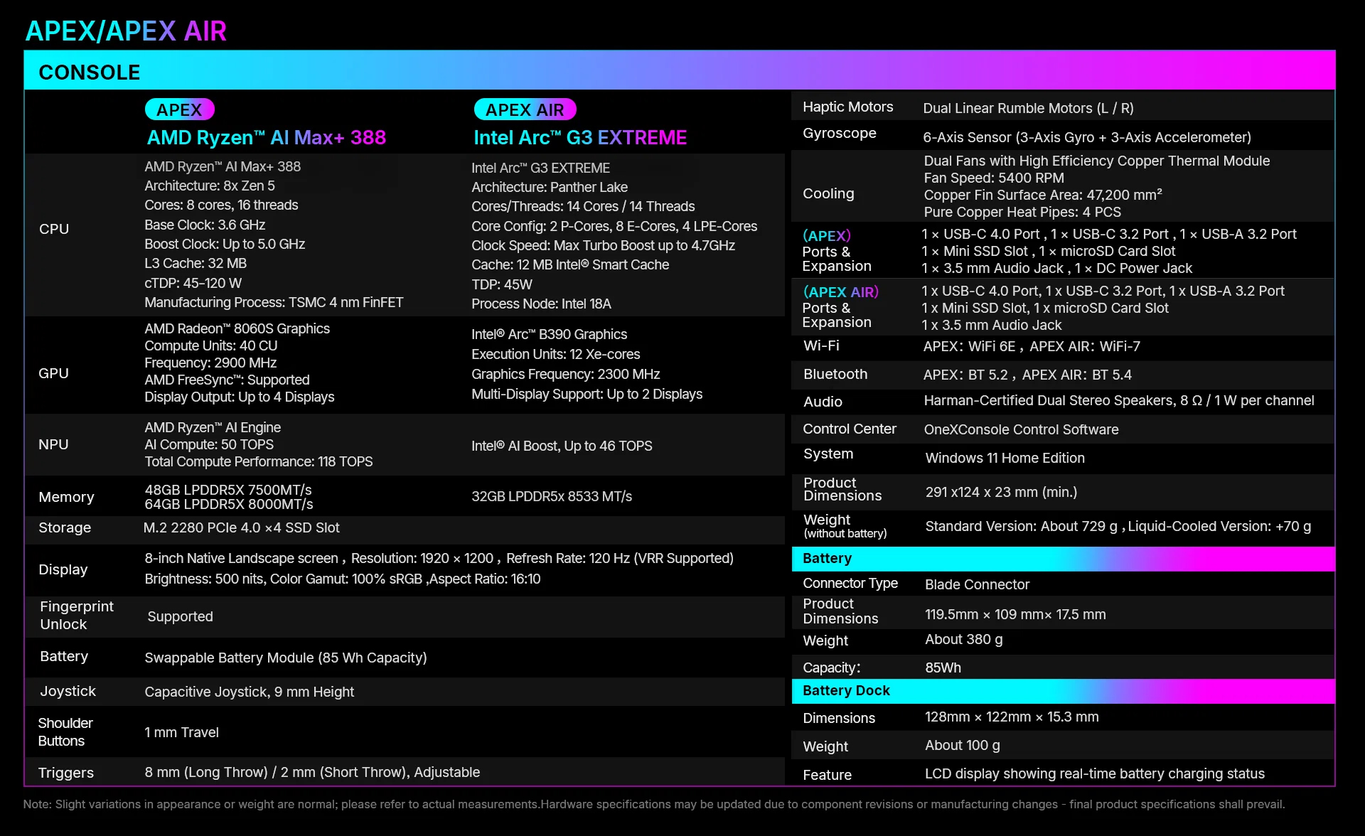Screen dimensions: 1365x836
Task: Click the "Core Config" P-Cores line
Action: (614, 226)
